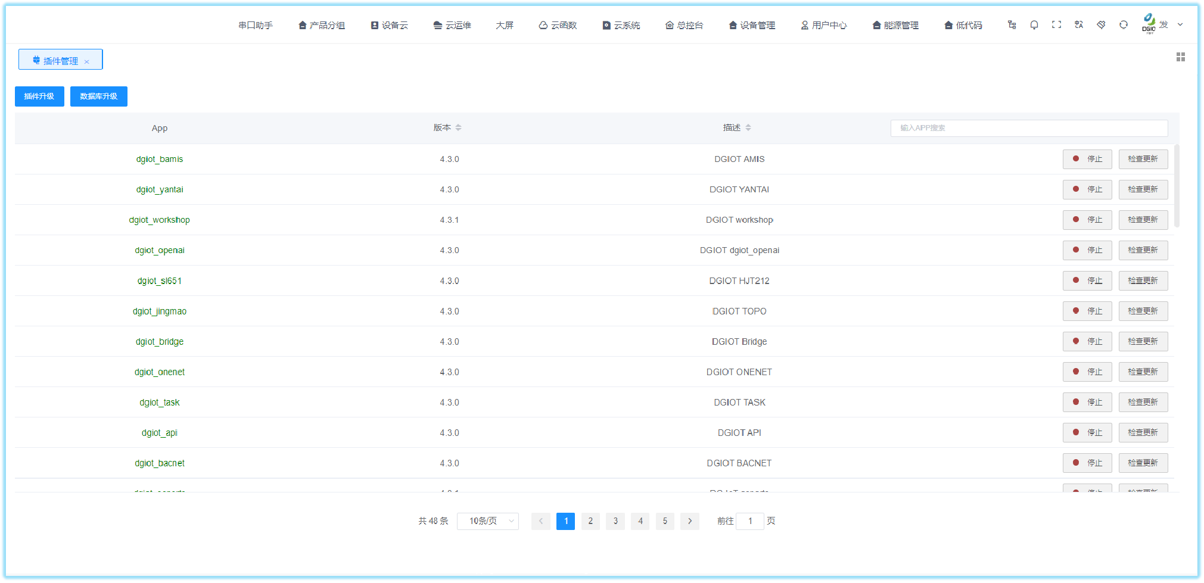Click the dgiot_workshop app name
The height and width of the screenshot is (583, 1204).
(x=160, y=220)
